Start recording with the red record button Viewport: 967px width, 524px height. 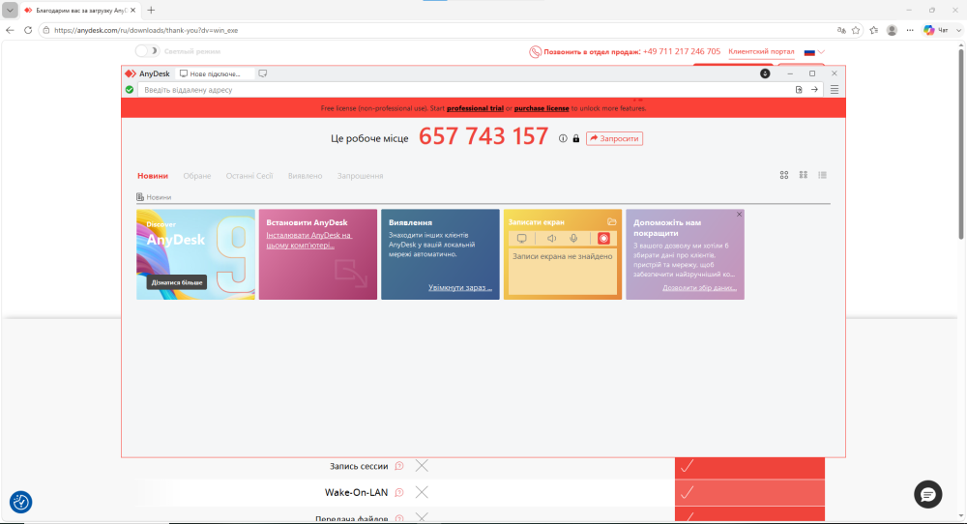point(603,238)
